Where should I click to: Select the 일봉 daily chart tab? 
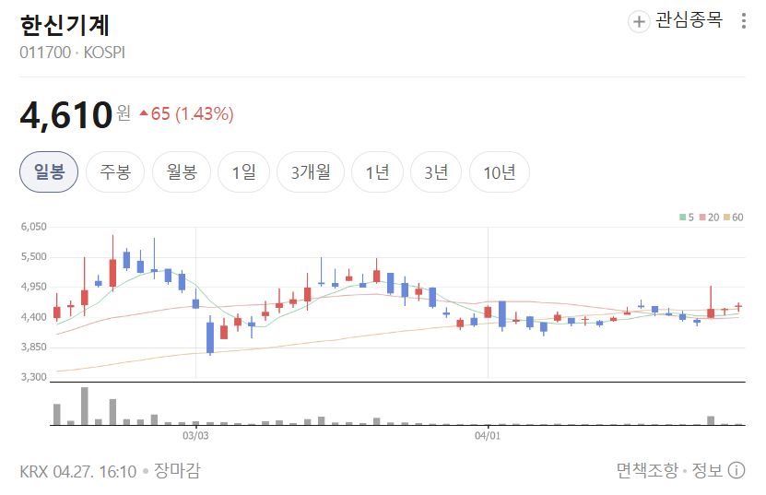coord(49,172)
